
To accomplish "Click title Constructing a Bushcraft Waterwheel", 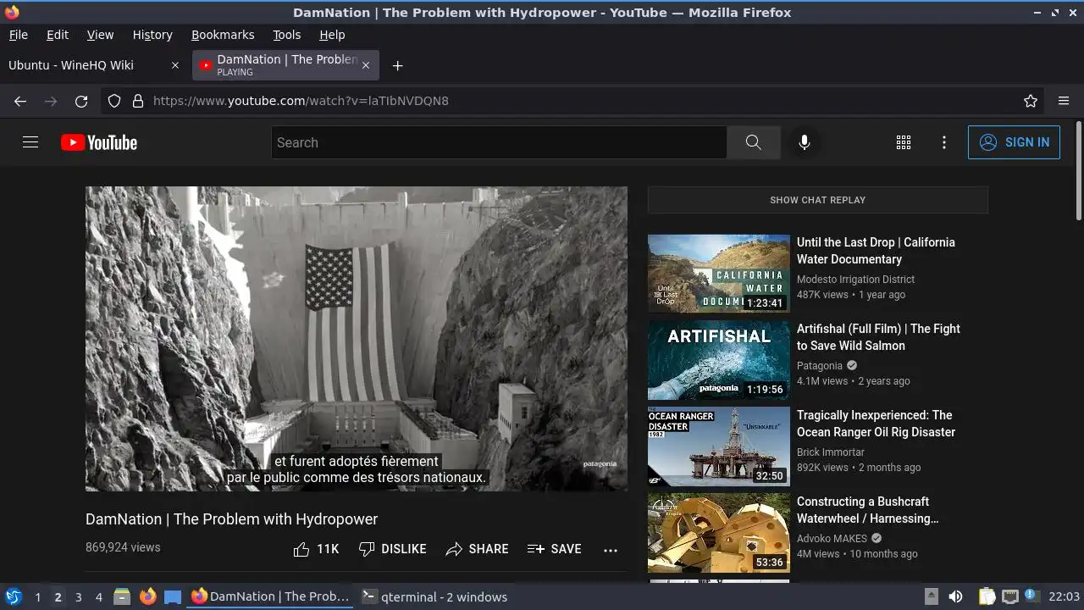I will [x=868, y=510].
